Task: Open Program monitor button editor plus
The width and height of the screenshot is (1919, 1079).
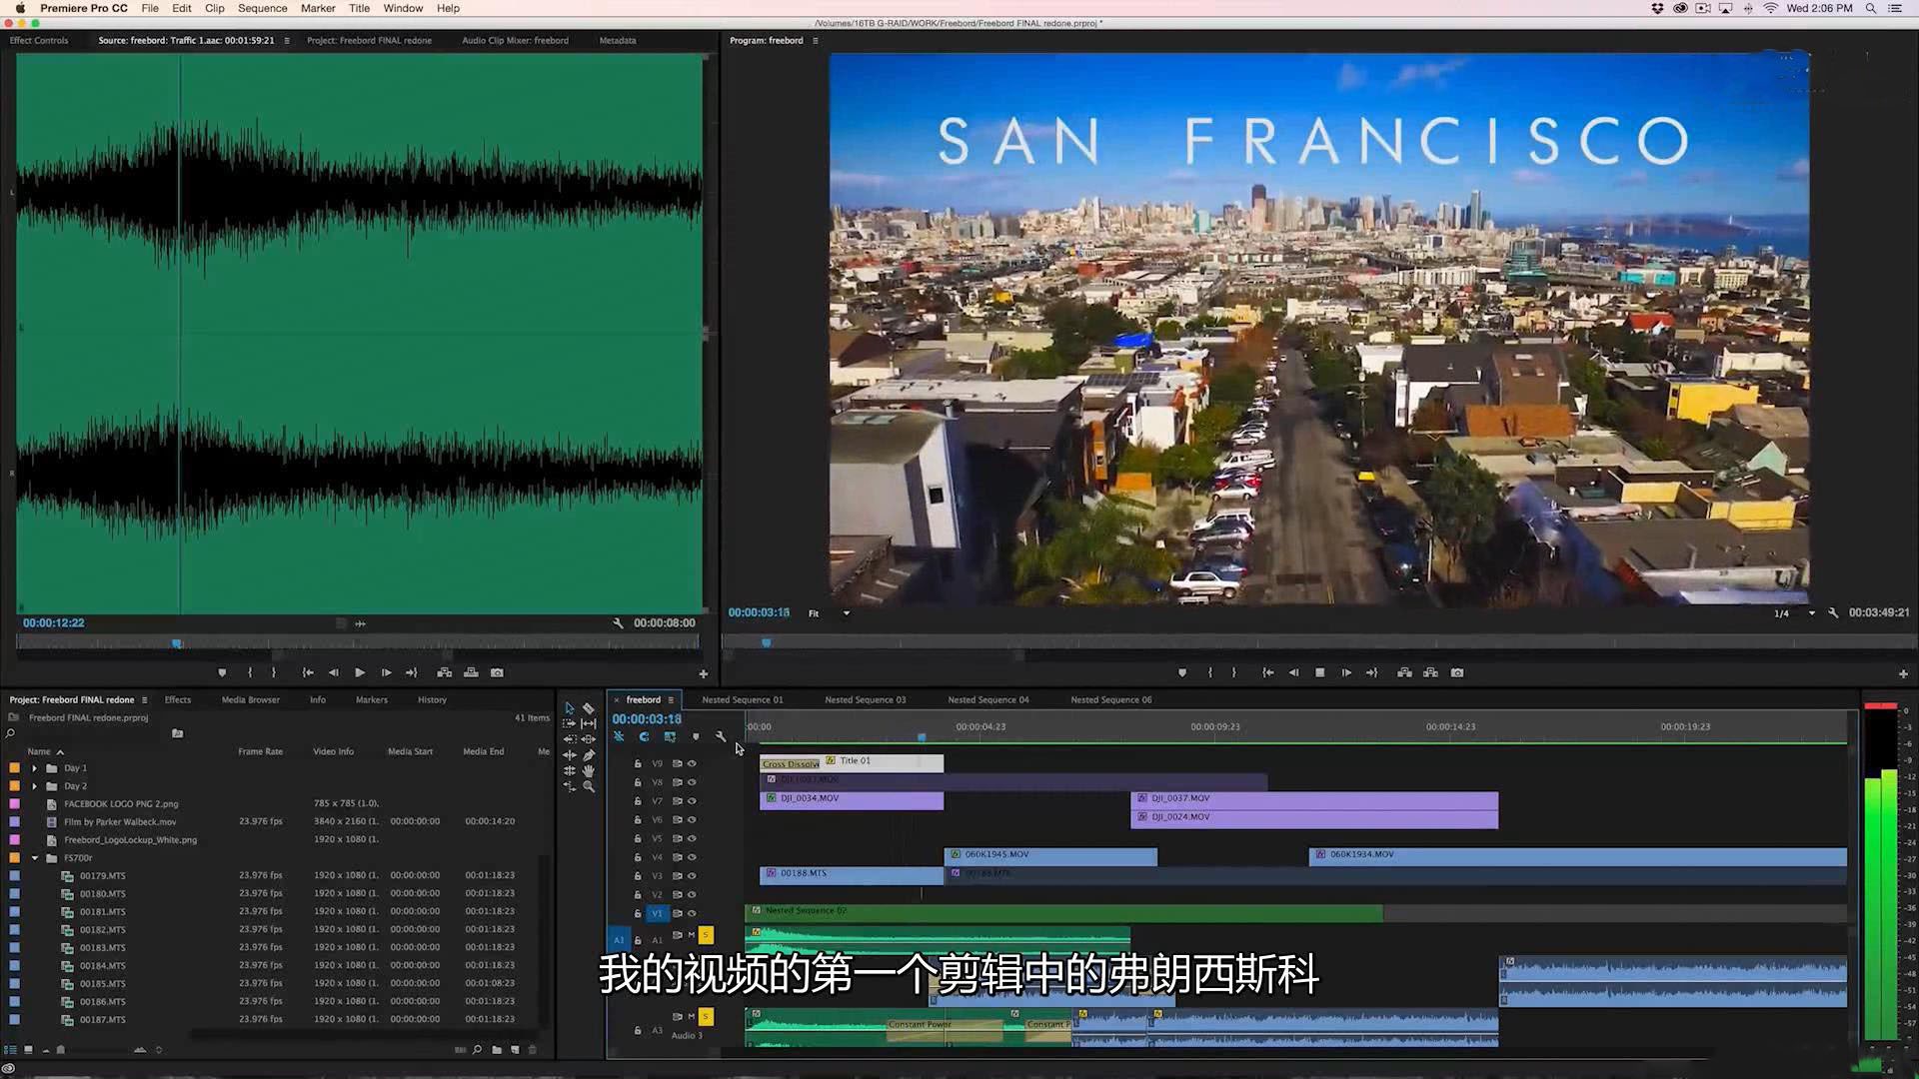Action: 1903,673
